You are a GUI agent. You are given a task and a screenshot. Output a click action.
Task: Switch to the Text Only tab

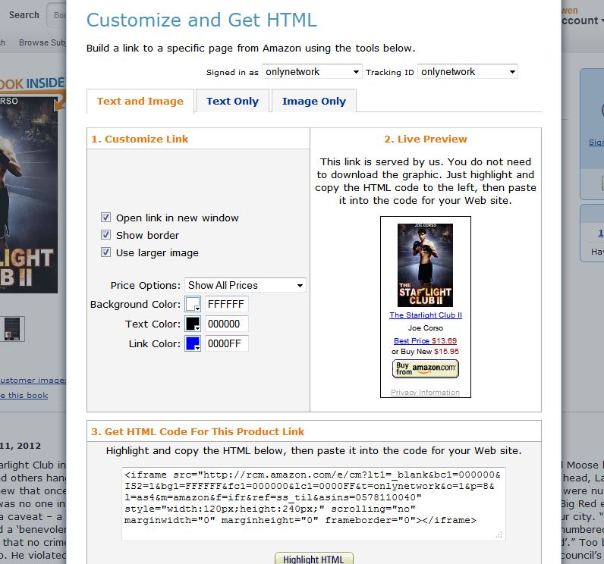[232, 101]
